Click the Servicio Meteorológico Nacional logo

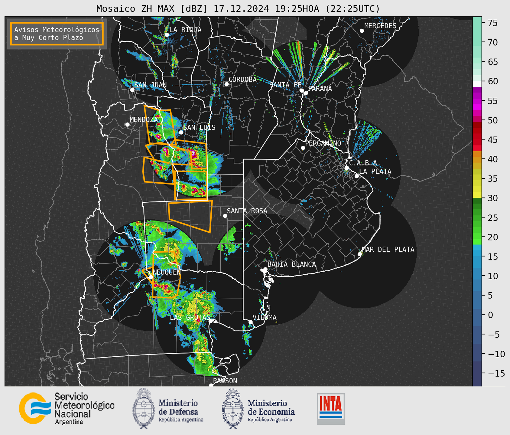pos(67,408)
